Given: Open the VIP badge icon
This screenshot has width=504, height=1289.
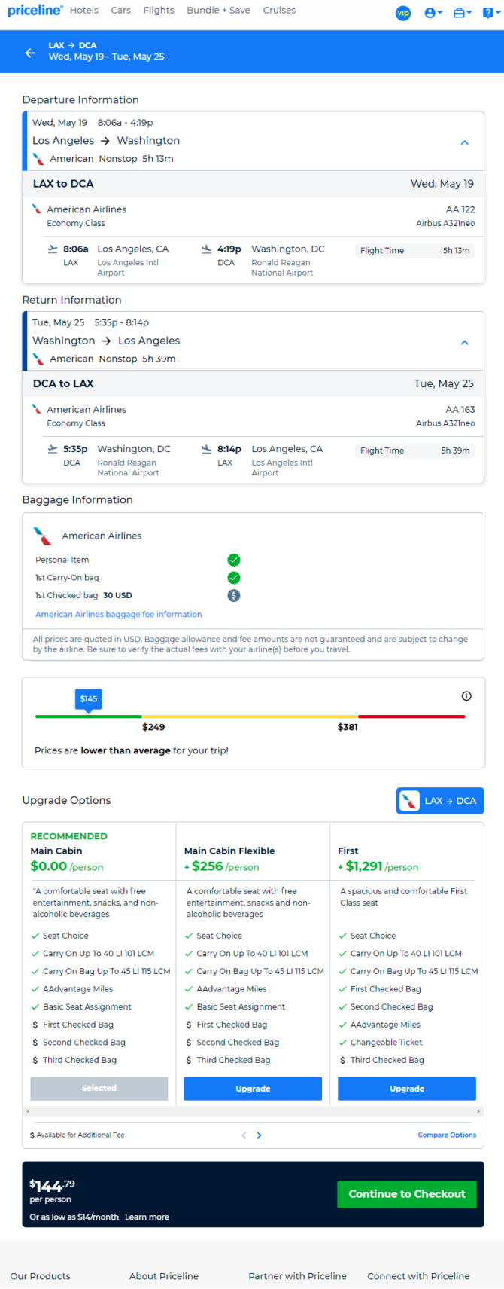Looking at the screenshot, I should (x=403, y=13).
